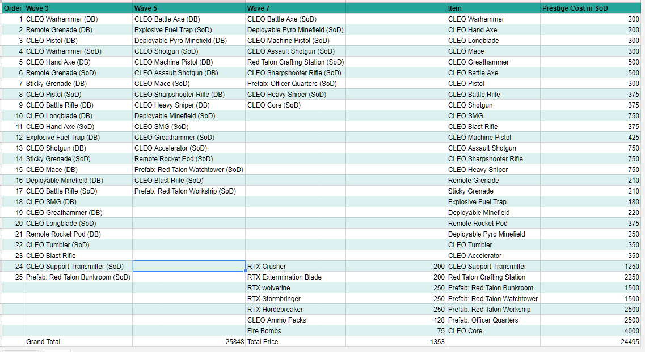Select the Red Talon Crafting Station (SoD) cell
This screenshot has width=645, height=352.
295,62
